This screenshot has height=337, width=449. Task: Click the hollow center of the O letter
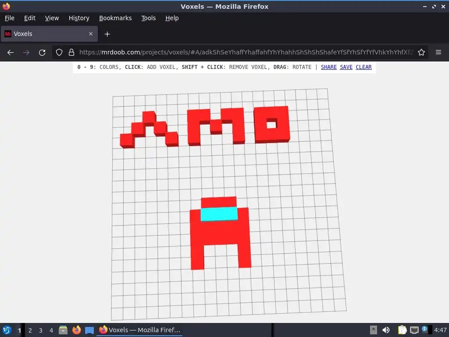[x=271, y=124]
